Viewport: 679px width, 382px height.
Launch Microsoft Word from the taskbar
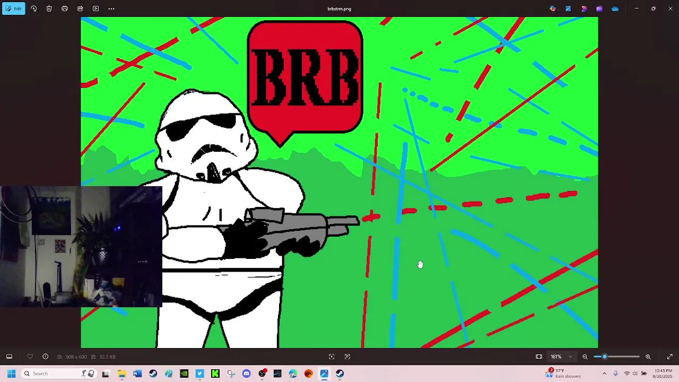pyautogui.click(x=137, y=374)
